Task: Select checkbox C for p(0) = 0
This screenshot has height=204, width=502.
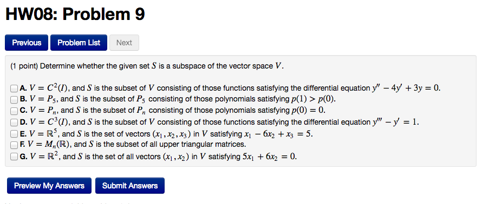Action: pos(14,111)
